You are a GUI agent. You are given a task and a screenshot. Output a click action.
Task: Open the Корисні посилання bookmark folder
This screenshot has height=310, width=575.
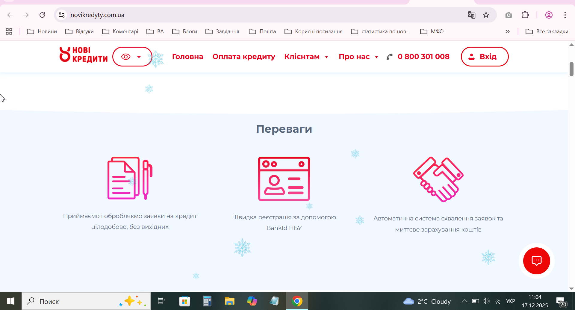tap(314, 31)
